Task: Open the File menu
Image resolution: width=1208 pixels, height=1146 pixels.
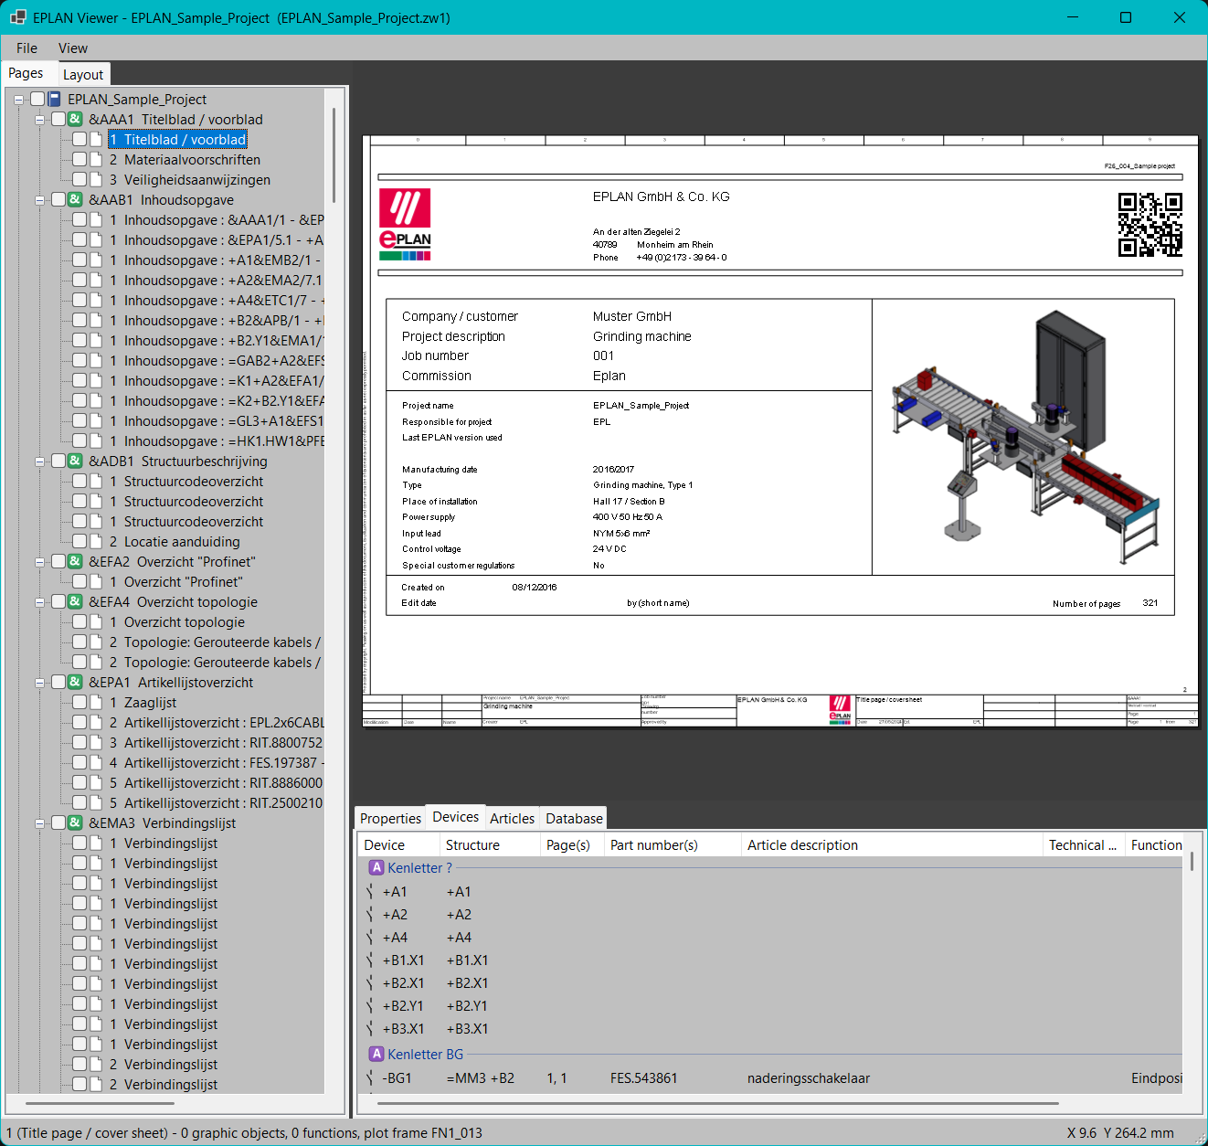Action: [x=26, y=48]
